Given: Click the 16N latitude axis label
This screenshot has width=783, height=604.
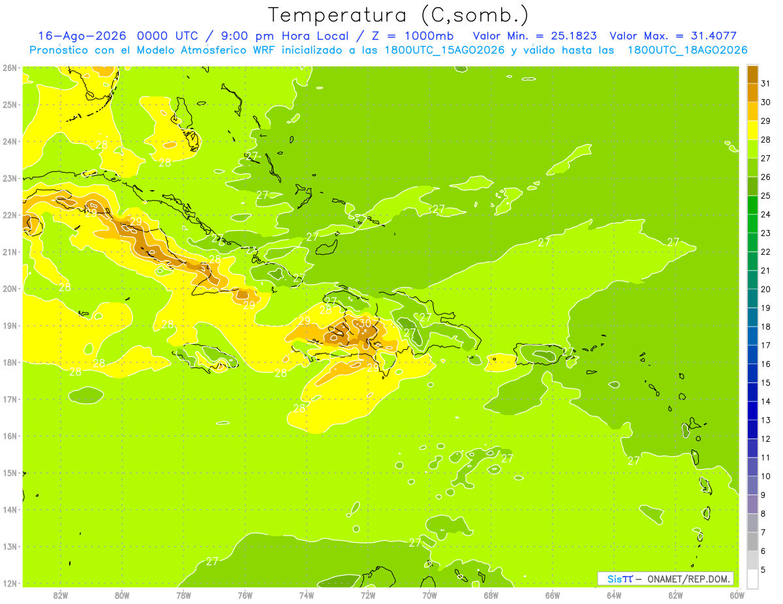Looking at the screenshot, I should (9, 436).
